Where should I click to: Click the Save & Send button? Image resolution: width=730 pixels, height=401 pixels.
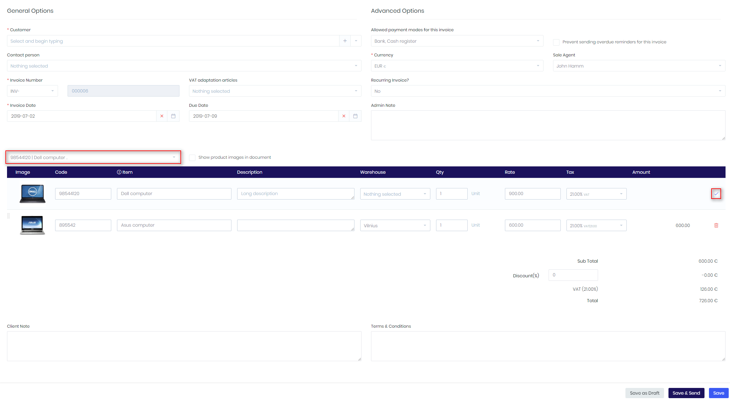pos(686,393)
